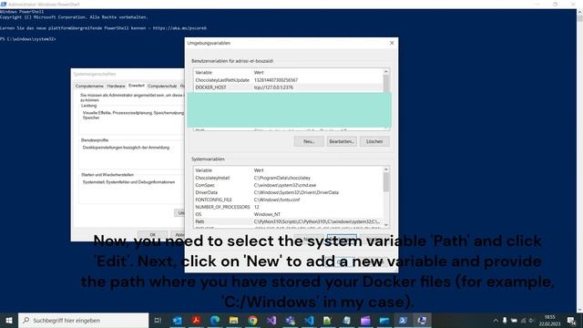Click the 'Variable' column header in Systemvariablen
583x328 pixels.
tap(222, 170)
